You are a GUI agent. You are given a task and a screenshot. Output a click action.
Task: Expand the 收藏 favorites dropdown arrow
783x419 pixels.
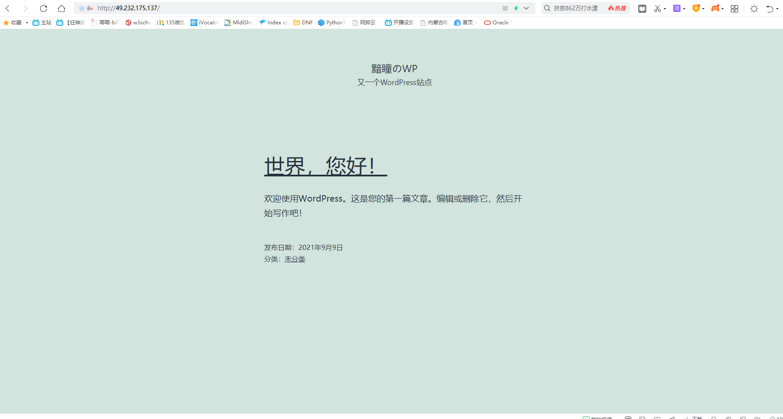27,23
